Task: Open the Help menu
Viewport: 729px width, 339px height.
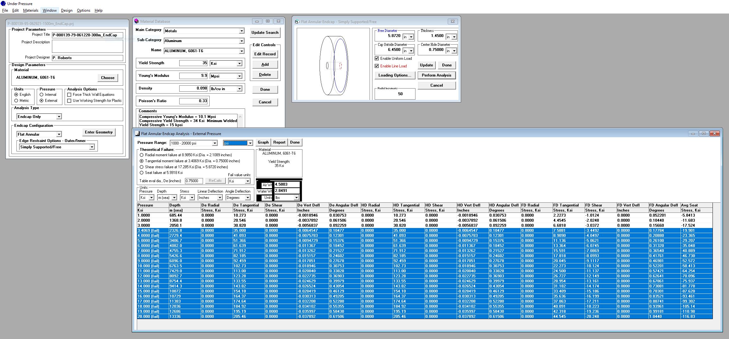Action: [x=98, y=10]
